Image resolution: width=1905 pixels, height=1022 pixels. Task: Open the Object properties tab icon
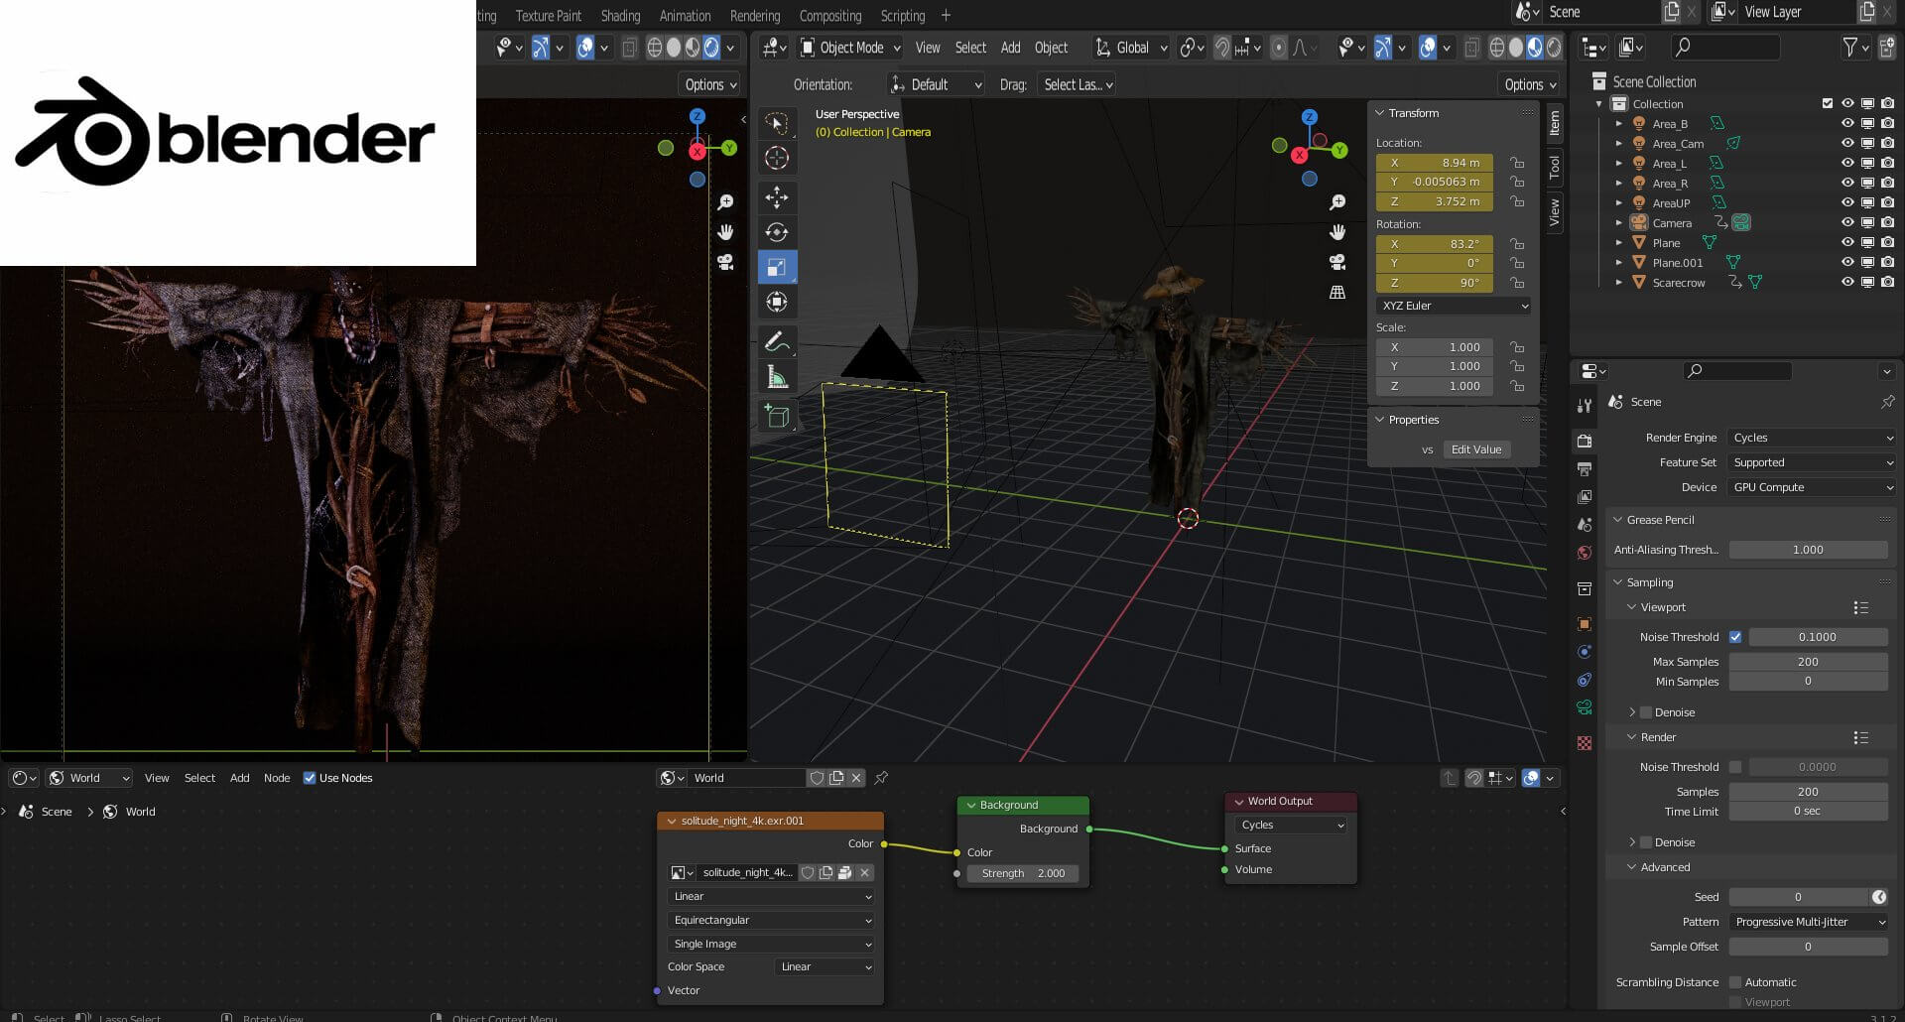pyautogui.click(x=1585, y=624)
